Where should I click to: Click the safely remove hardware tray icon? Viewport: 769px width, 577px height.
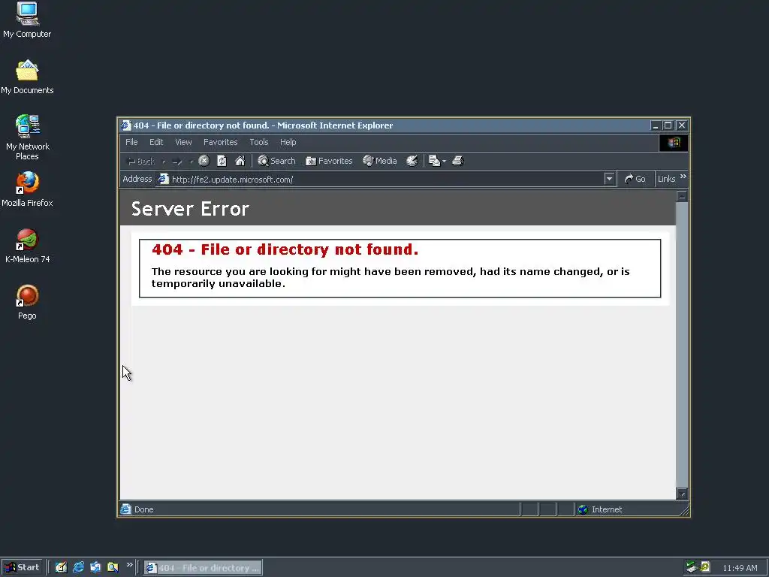(x=692, y=567)
